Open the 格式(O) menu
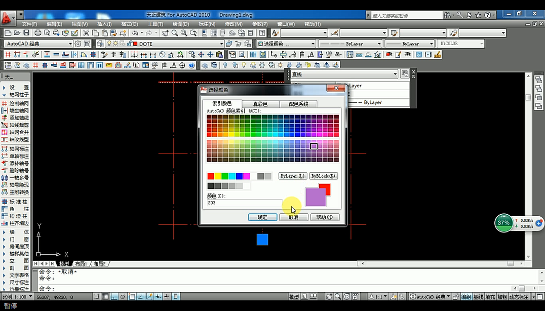 (129, 24)
